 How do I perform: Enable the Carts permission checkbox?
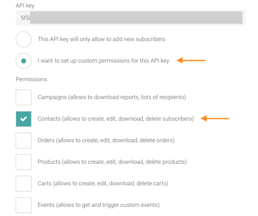[24, 184]
